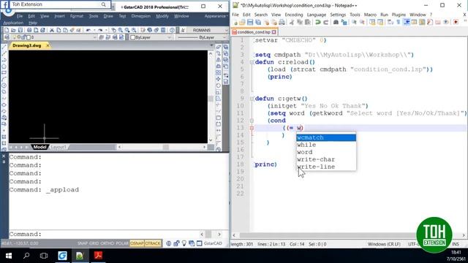Switch to the Layout1 tab in GstarCAD
The image size is (468, 263).
(58, 147)
